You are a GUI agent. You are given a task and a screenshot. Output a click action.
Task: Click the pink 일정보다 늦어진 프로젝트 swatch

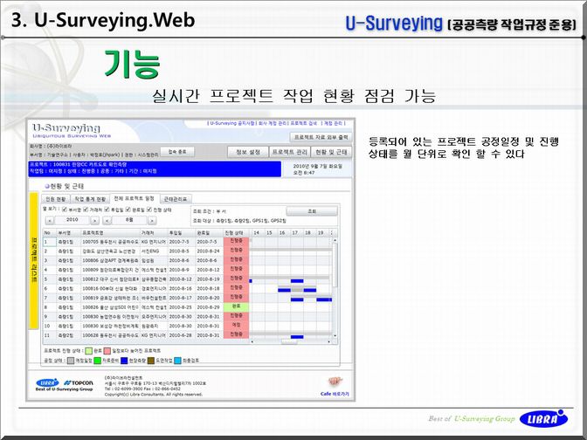click(x=107, y=351)
